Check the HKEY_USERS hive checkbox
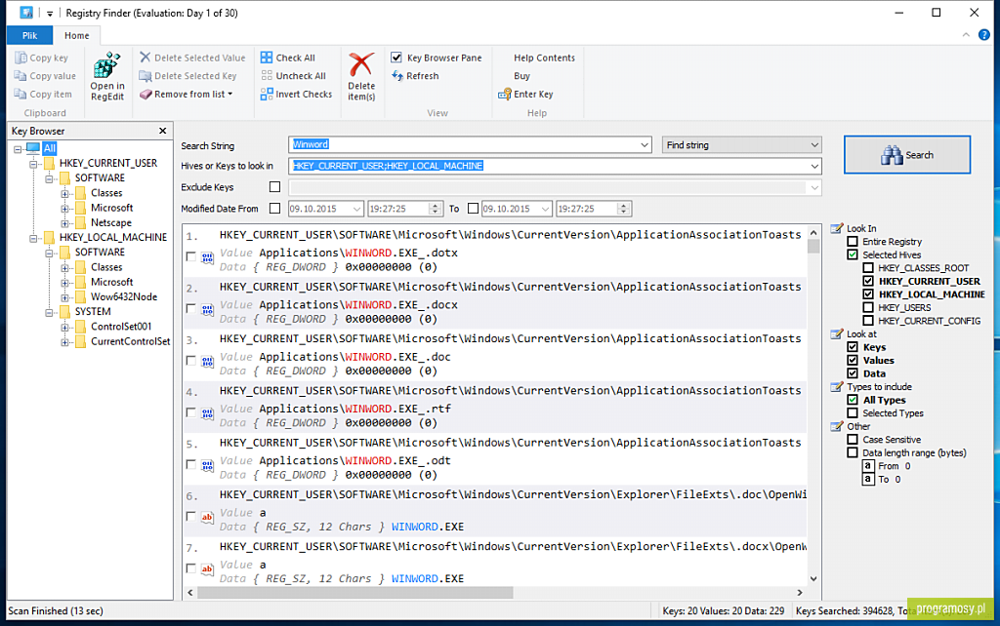Viewport: 1000px width, 626px height. pos(868,307)
